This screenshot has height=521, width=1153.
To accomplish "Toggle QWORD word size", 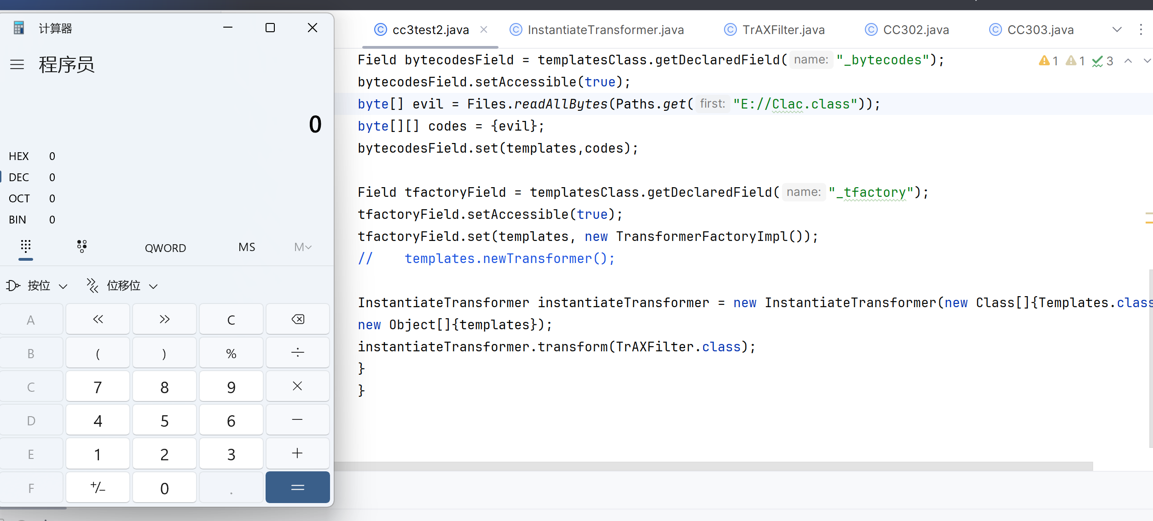I will point(165,248).
